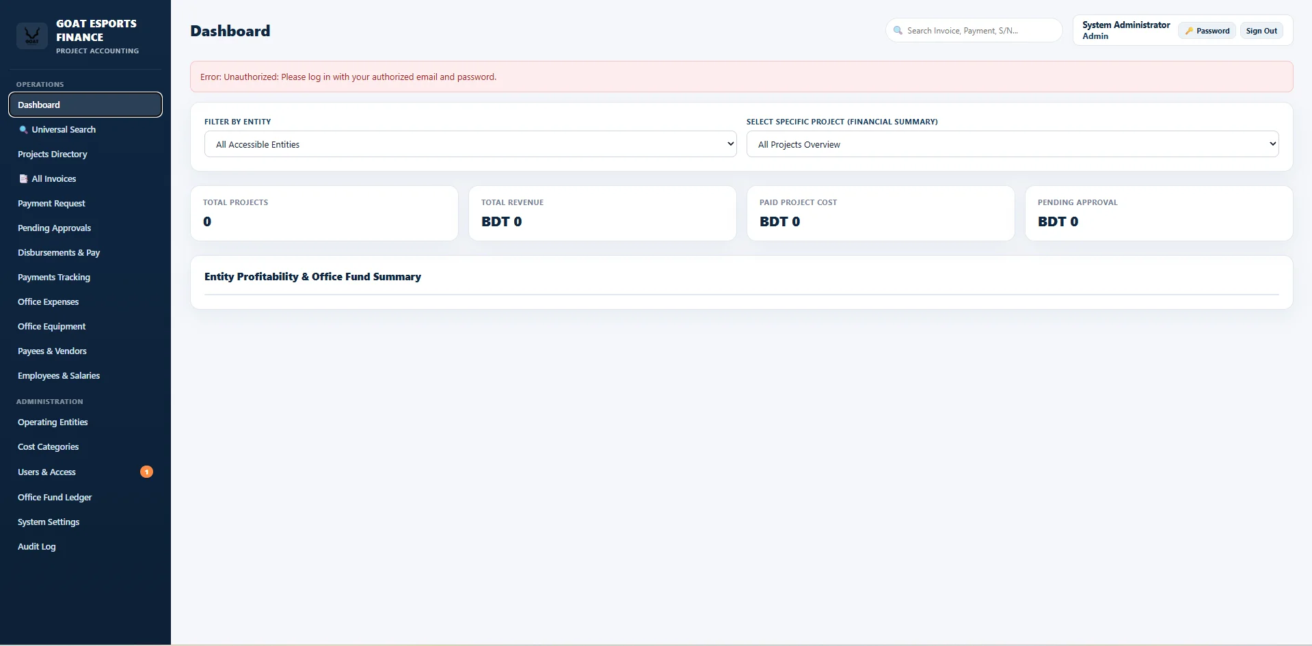1312x646 pixels.
Task: Open Office Equipment
Action: click(x=85, y=326)
